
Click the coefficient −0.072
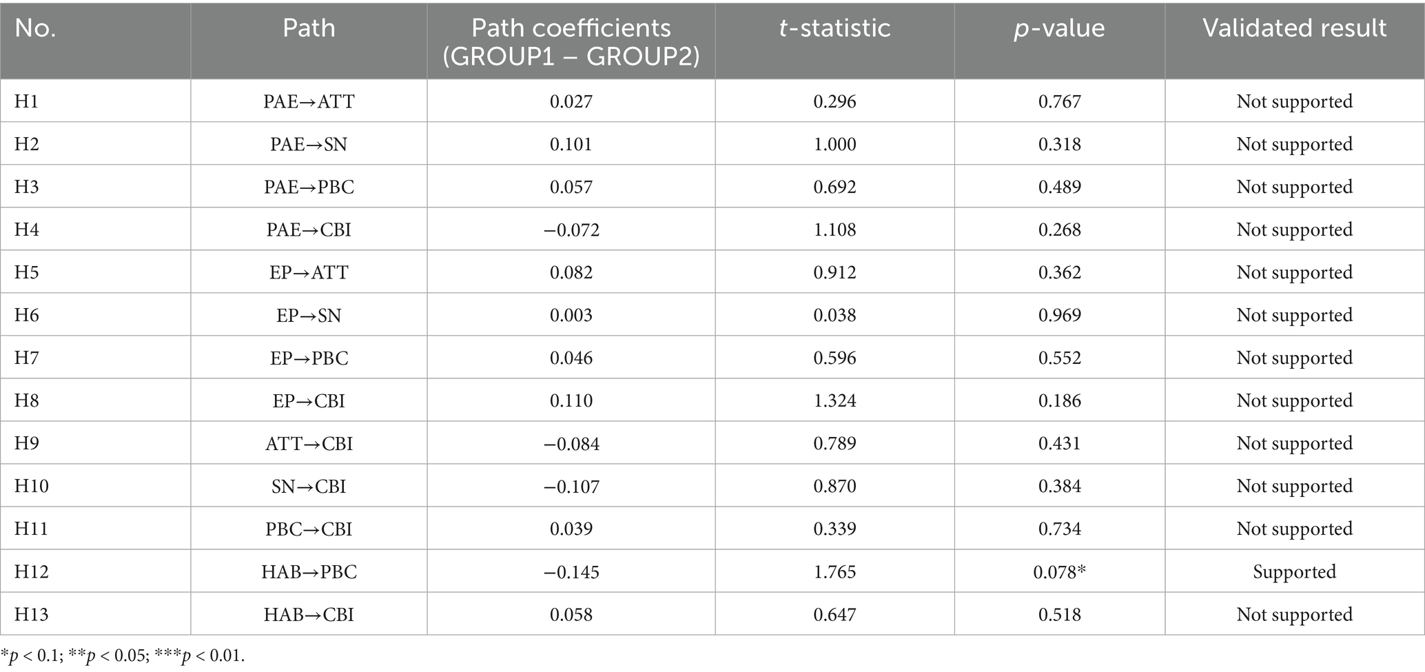pyautogui.click(x=571, y=230)
